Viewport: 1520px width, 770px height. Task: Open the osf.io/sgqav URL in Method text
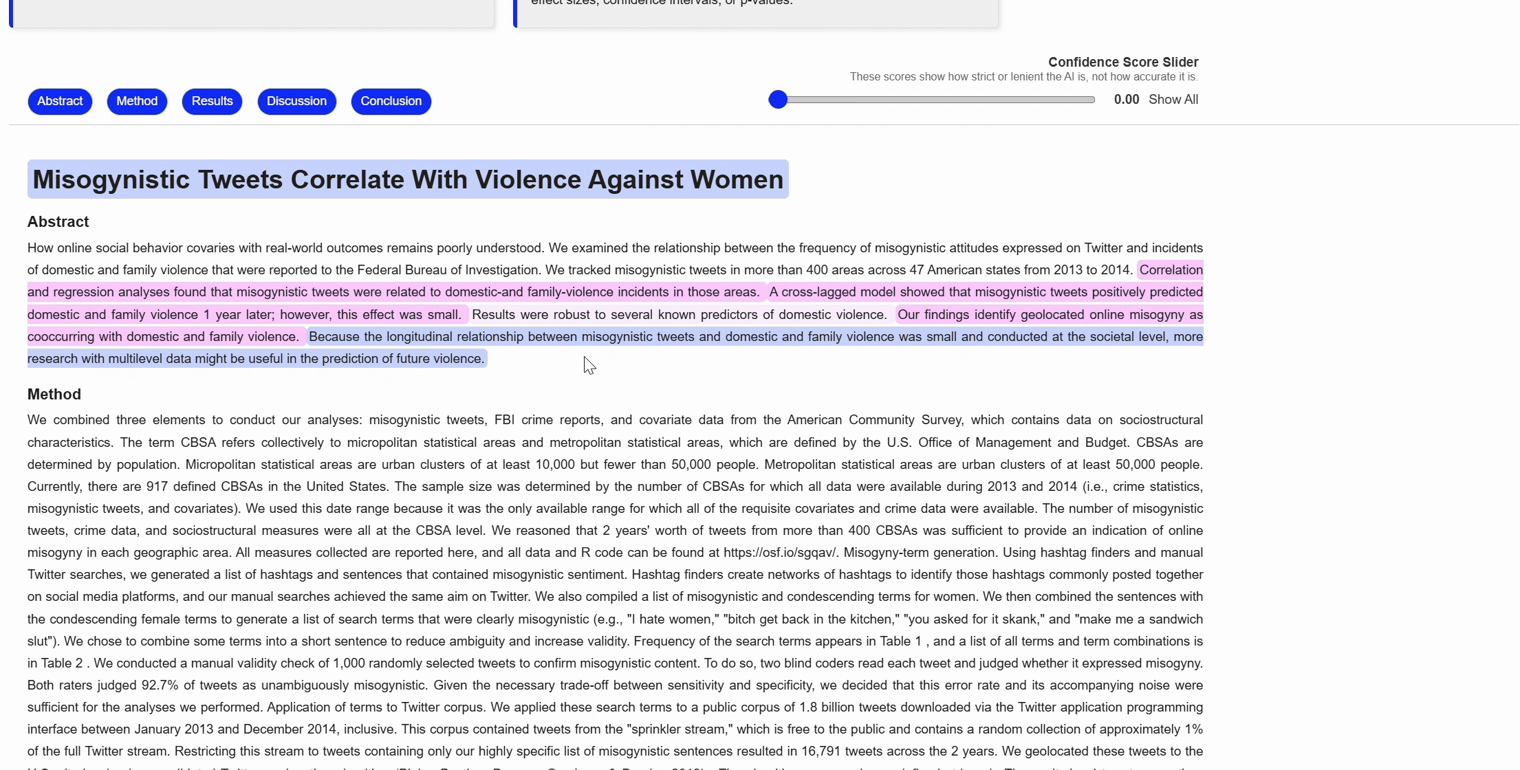780,553
